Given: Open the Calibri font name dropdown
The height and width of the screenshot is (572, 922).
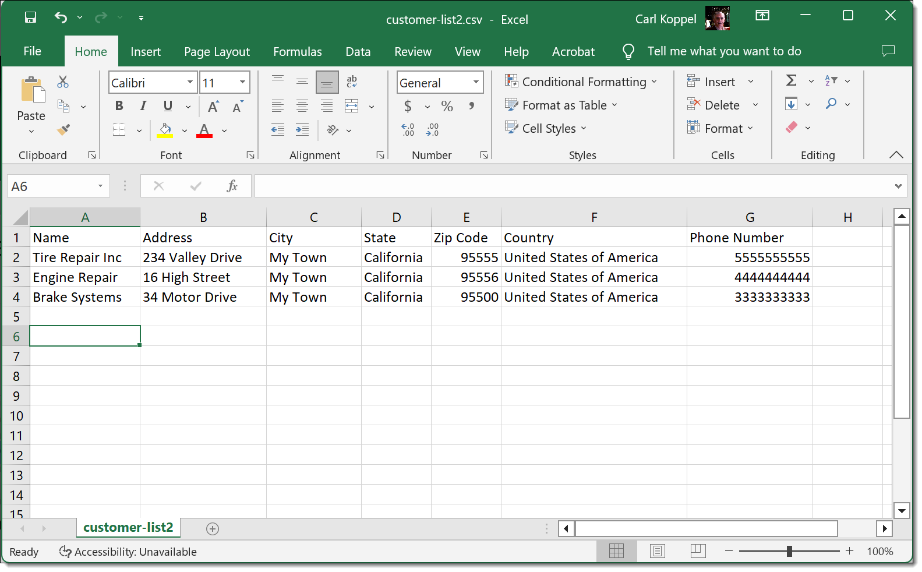Looking at the screenshot, I should [x=190, y=82].
